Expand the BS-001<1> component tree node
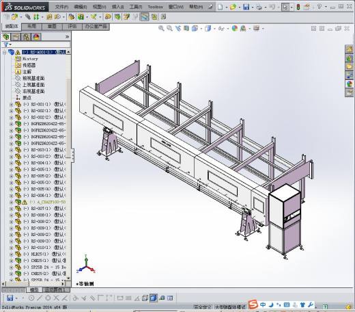355x312 pixels. [x=11, y=105]
